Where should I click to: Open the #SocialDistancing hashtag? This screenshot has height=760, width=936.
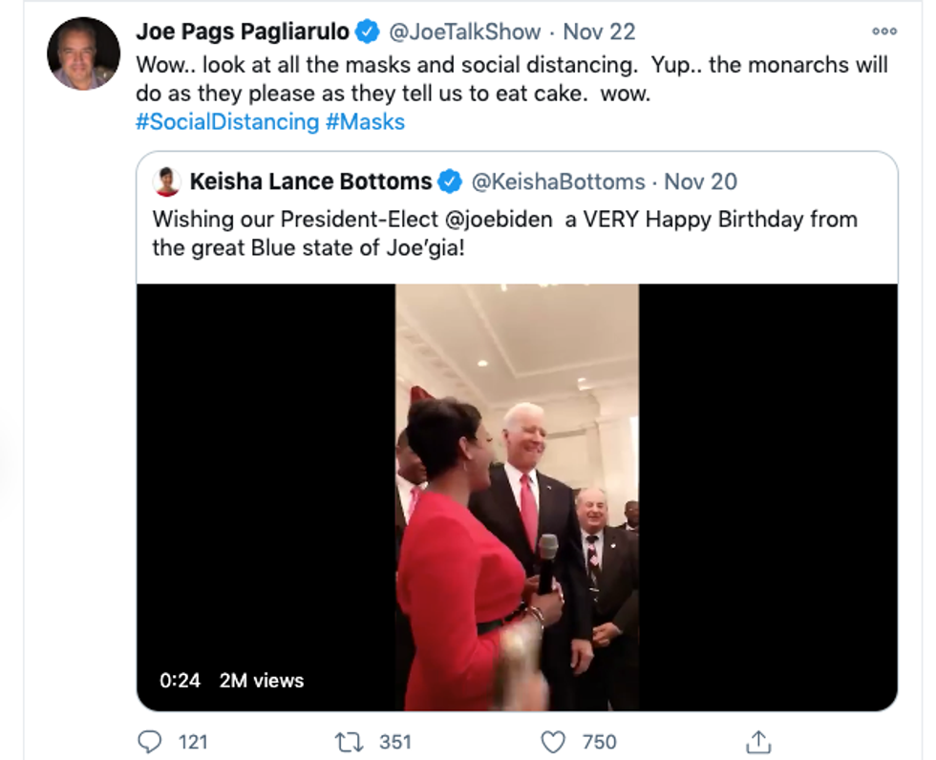(x=227, y=122)
